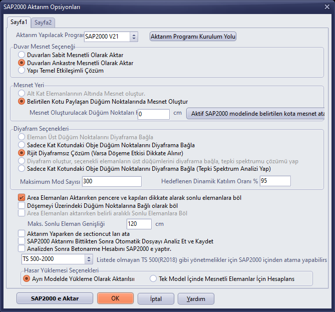The image size is (335, 312).
Task: Click the Mesnet node elevation input field
Action: pos(154,114)
